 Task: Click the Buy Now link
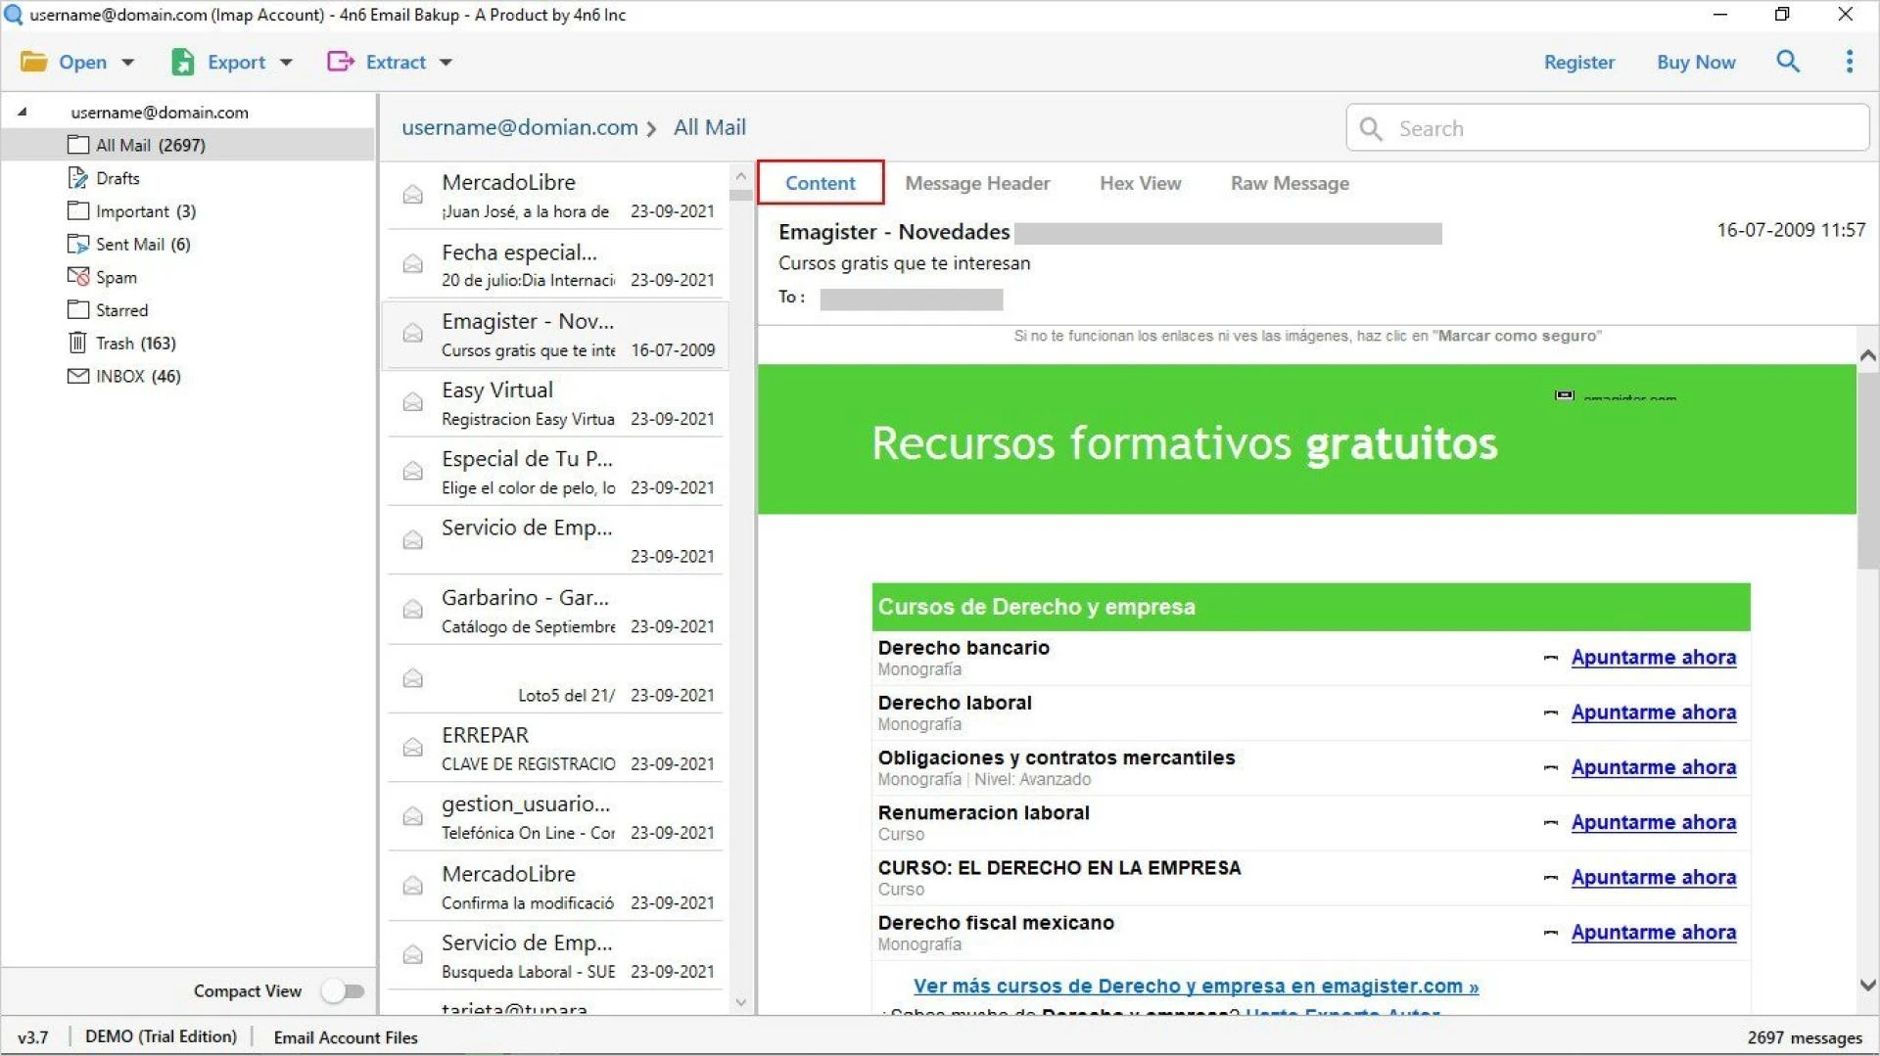(x=1695, y=62)
